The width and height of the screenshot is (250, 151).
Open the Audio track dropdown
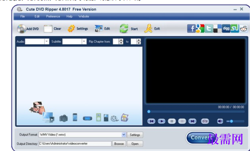click(46, 42)
